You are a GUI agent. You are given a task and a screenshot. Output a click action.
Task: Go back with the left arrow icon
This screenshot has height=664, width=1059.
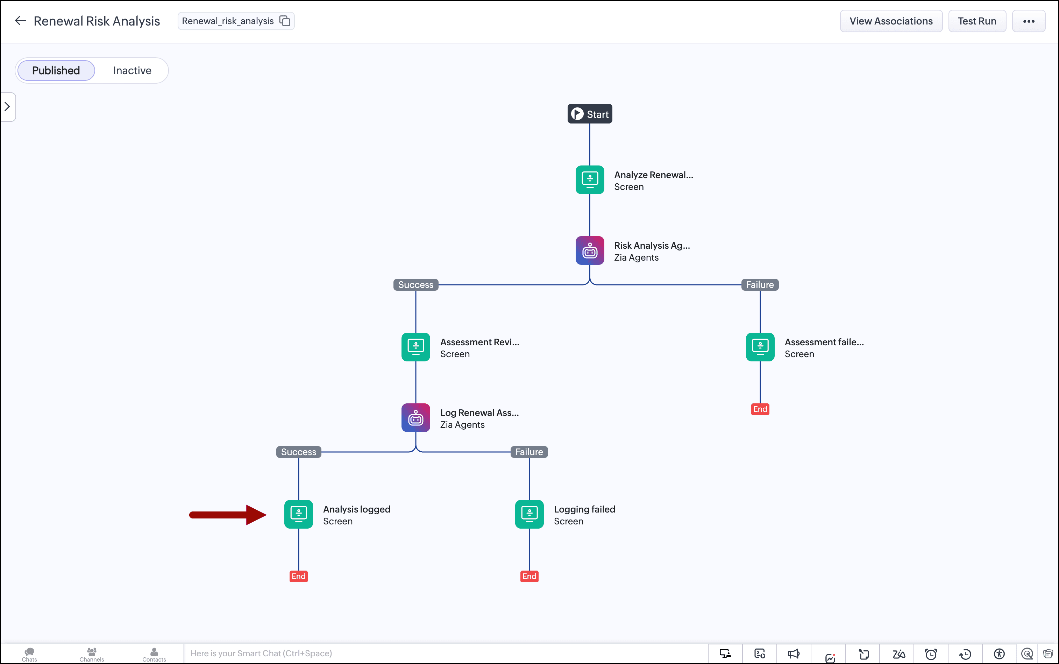(x=20, y=21)
